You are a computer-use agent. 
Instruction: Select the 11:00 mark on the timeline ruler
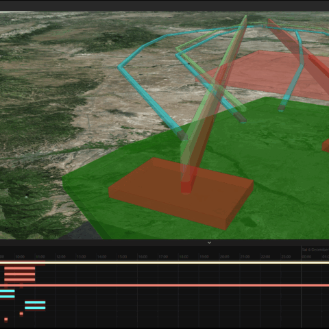pyautogui.click(x=40, y=257)
